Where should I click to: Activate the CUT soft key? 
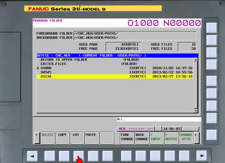(x=77, y=138)
